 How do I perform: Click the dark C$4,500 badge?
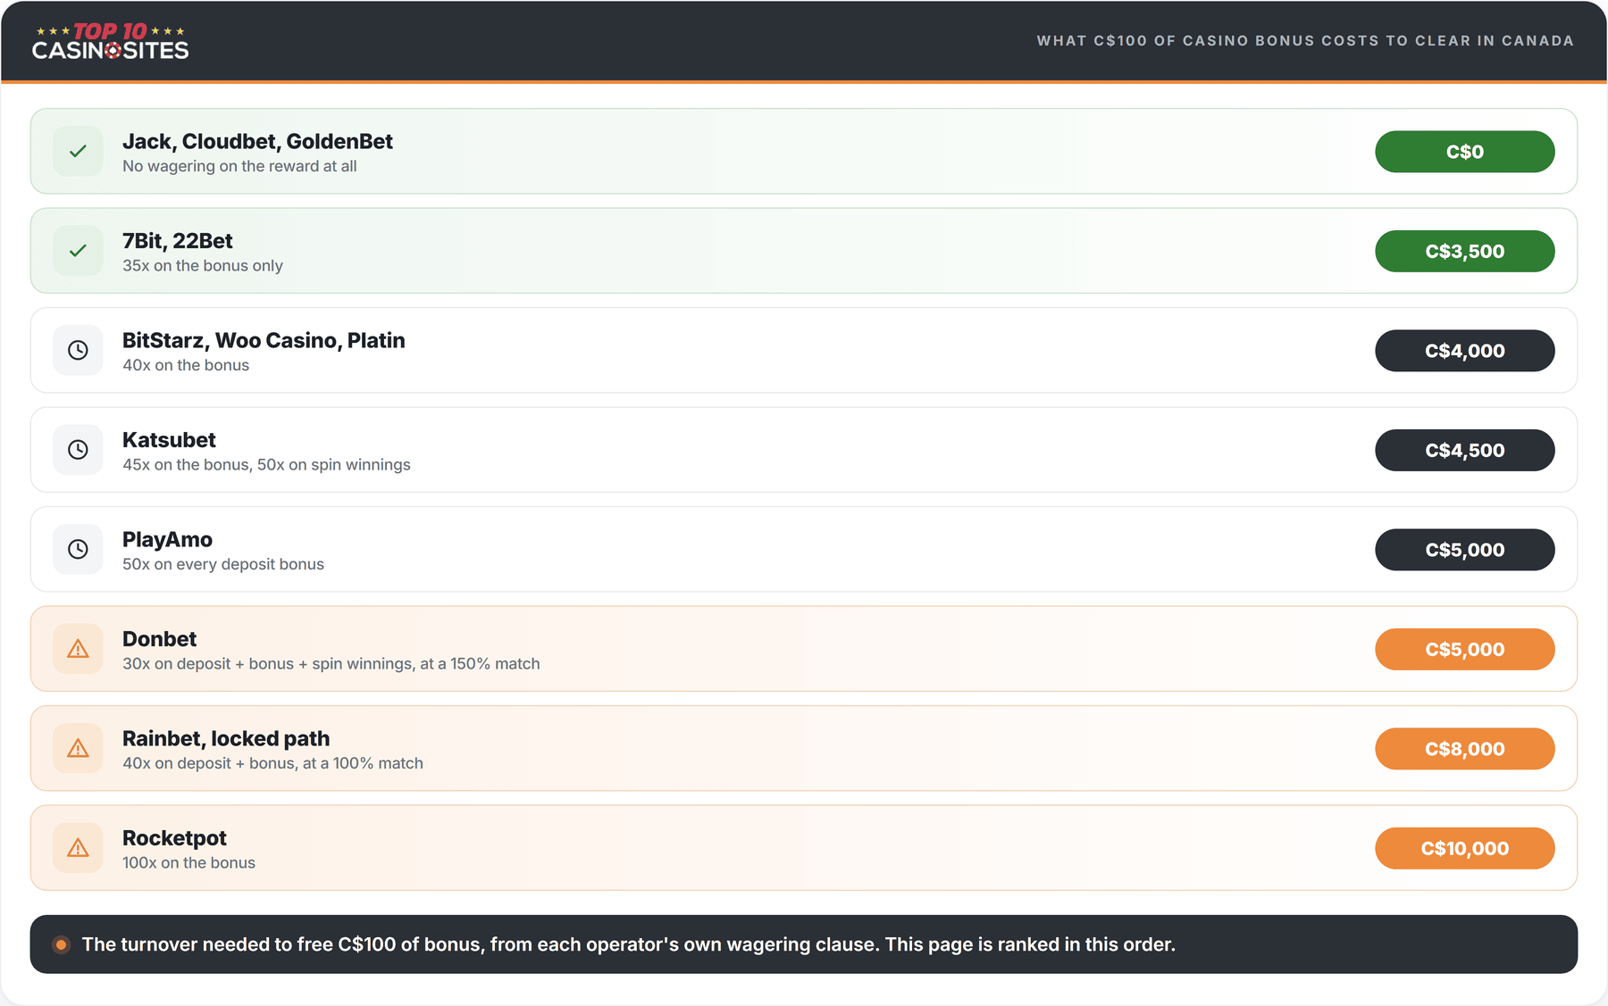point(1465,450)
